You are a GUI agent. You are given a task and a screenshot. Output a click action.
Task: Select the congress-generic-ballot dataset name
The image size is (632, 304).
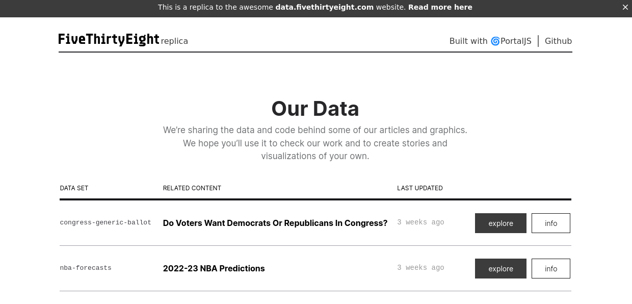point(106,222)
